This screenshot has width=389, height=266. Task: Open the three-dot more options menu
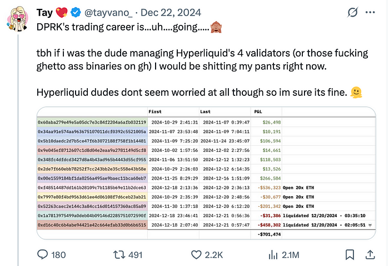(370, 12)
